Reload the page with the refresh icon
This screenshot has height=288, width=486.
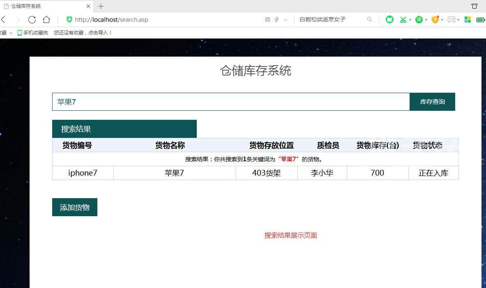click(32, 20)
